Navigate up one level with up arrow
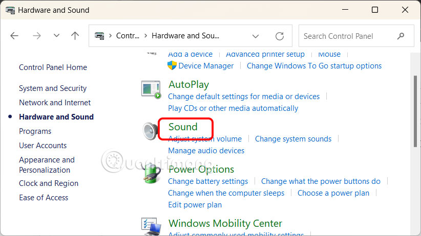The image size is (421, 236). 75,36
